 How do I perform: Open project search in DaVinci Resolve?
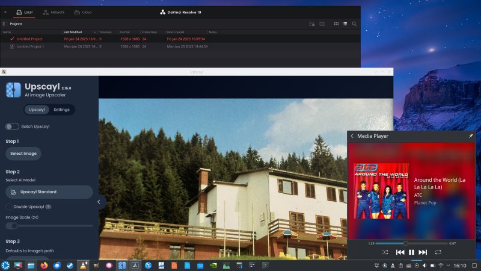[354, 23]
